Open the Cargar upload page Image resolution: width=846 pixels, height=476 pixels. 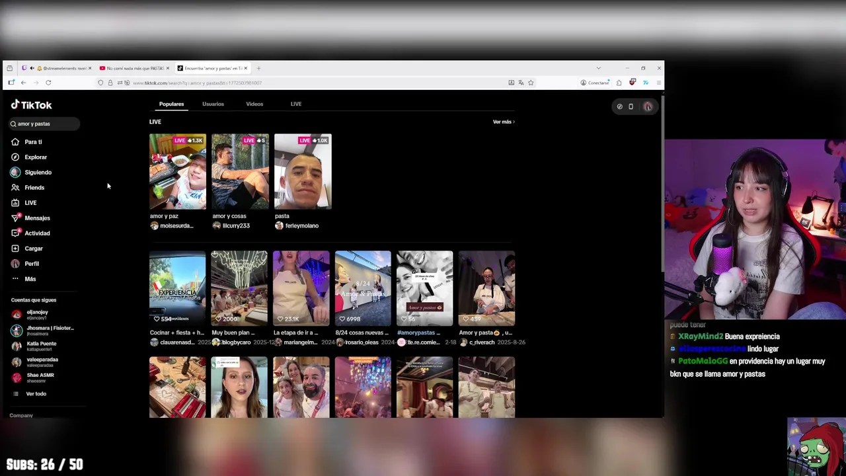[27, 249]
